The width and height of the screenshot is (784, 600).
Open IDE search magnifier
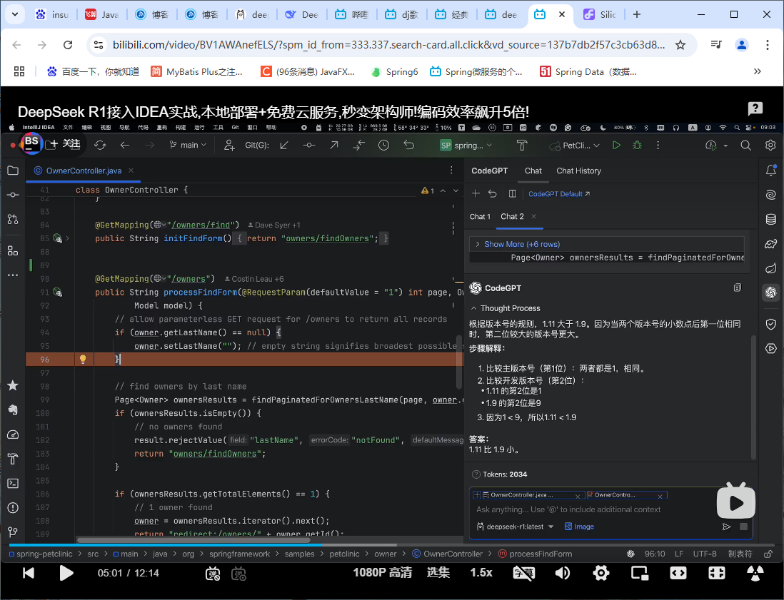pos(745,146)
